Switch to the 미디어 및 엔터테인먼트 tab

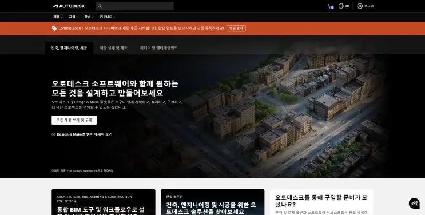pos(158,48)
